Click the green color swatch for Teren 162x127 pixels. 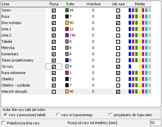point(67,10)
